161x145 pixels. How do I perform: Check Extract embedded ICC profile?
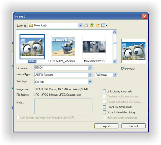104,101
